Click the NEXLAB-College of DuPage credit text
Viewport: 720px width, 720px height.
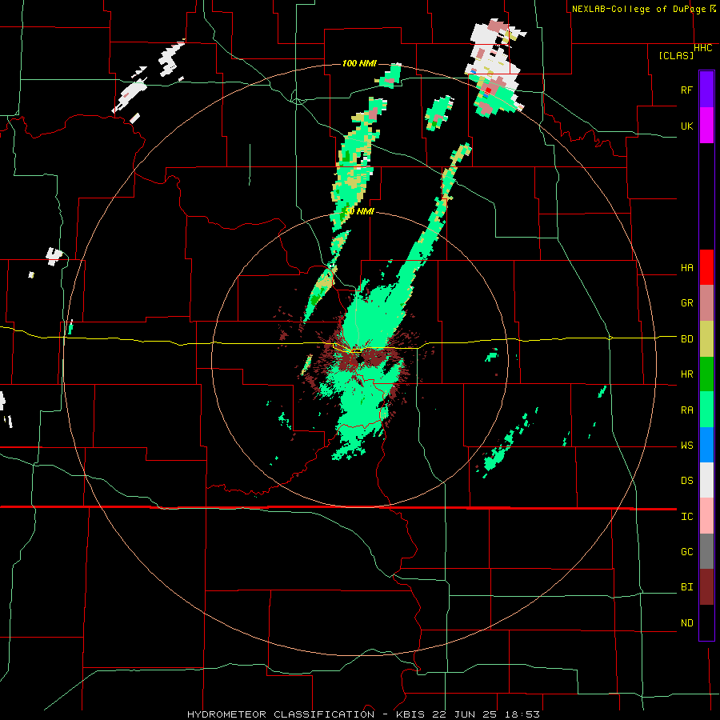coord(638,9)
